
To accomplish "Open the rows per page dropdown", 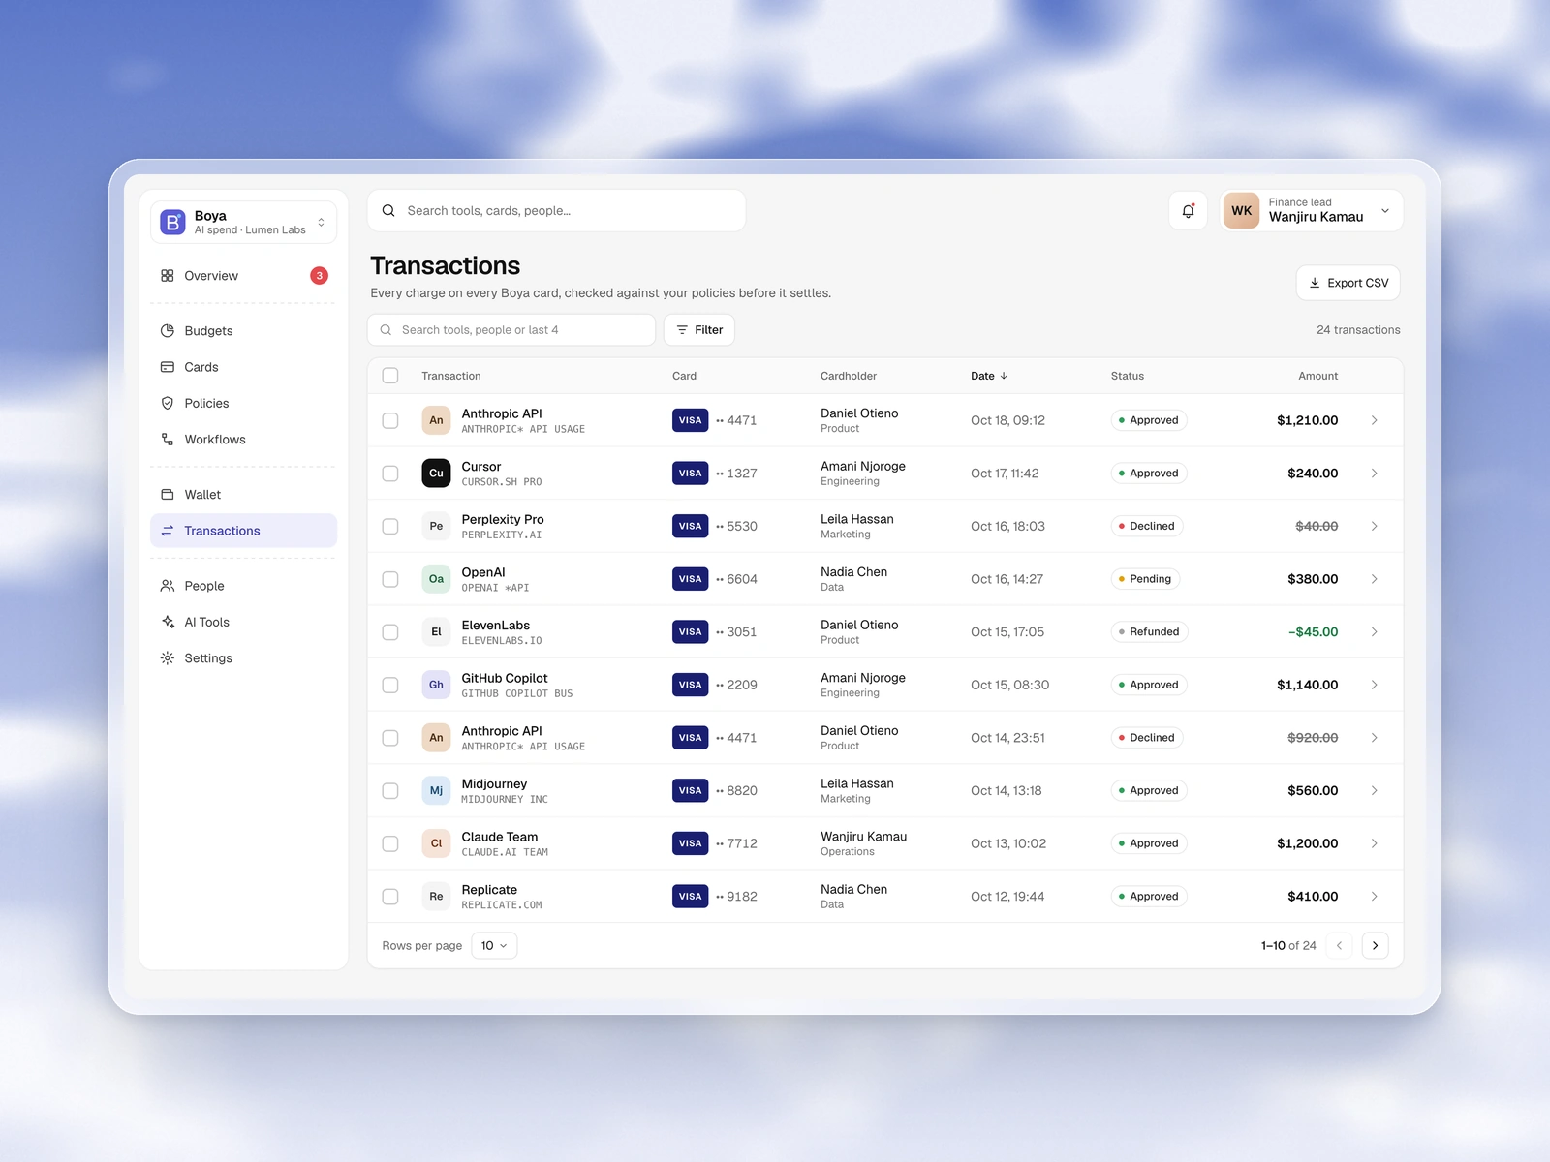I will (x=494, y=945).
